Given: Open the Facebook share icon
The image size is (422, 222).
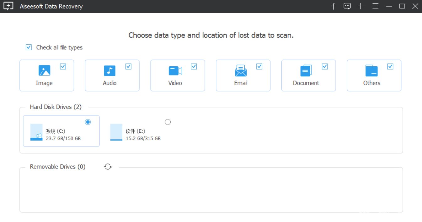Looking at the screenshot, I should (x=334, y=6).
